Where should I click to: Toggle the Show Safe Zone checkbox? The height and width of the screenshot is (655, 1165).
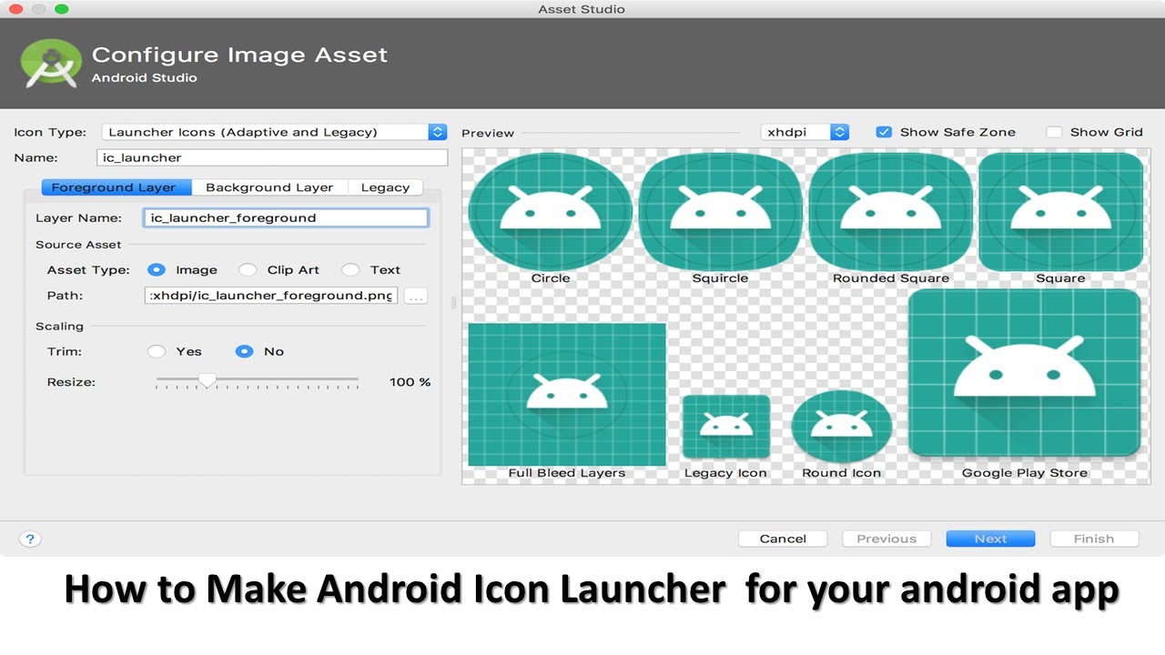click(x=883, y=132)
